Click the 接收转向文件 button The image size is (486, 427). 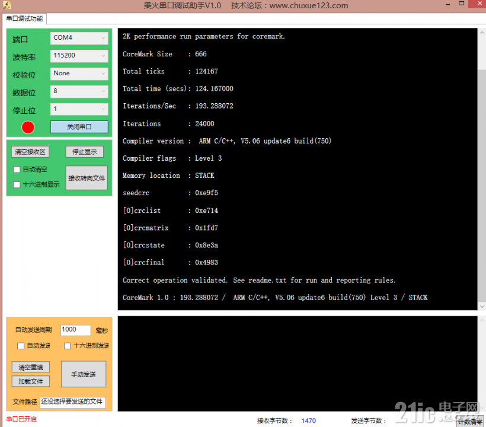87,178
